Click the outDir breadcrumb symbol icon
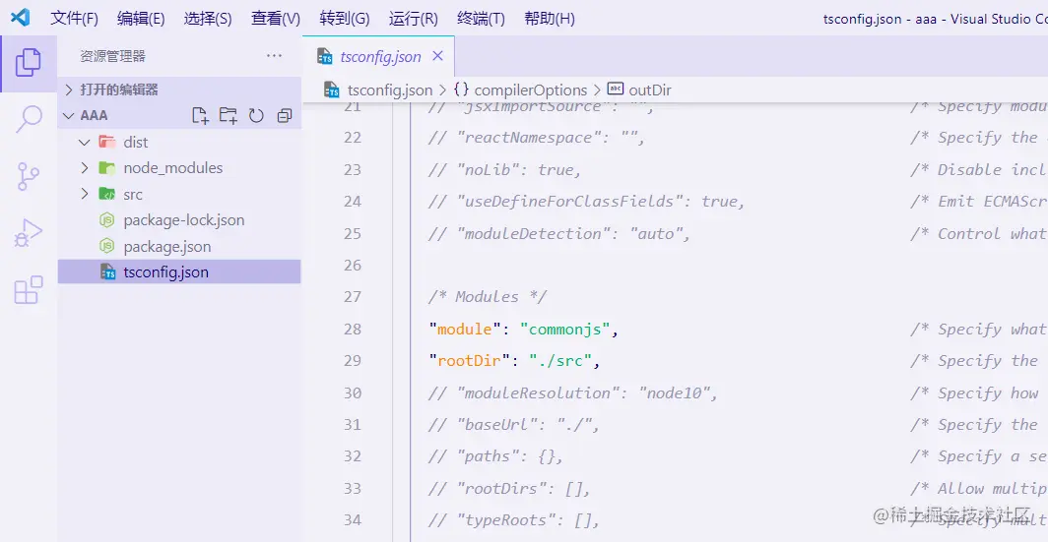This screenshot has height=542, width=1048. [615, 89]
